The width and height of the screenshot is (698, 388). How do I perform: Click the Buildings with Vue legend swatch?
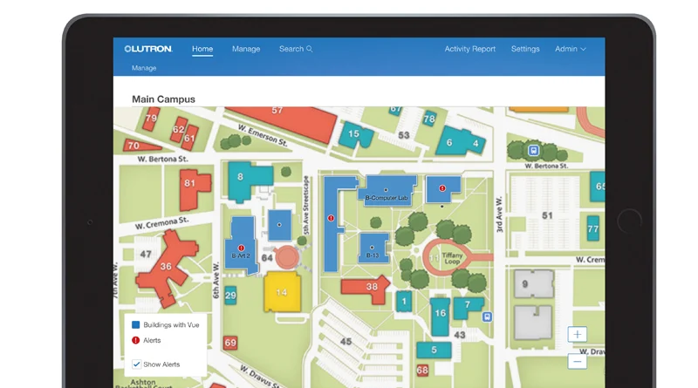coord(136,325)
